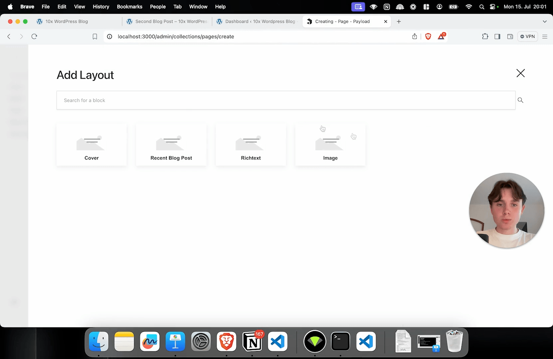The height and width of the screenshot is (359, 553).
Task: Close the Add Layout drawer
Action: (x=520, y=73)
